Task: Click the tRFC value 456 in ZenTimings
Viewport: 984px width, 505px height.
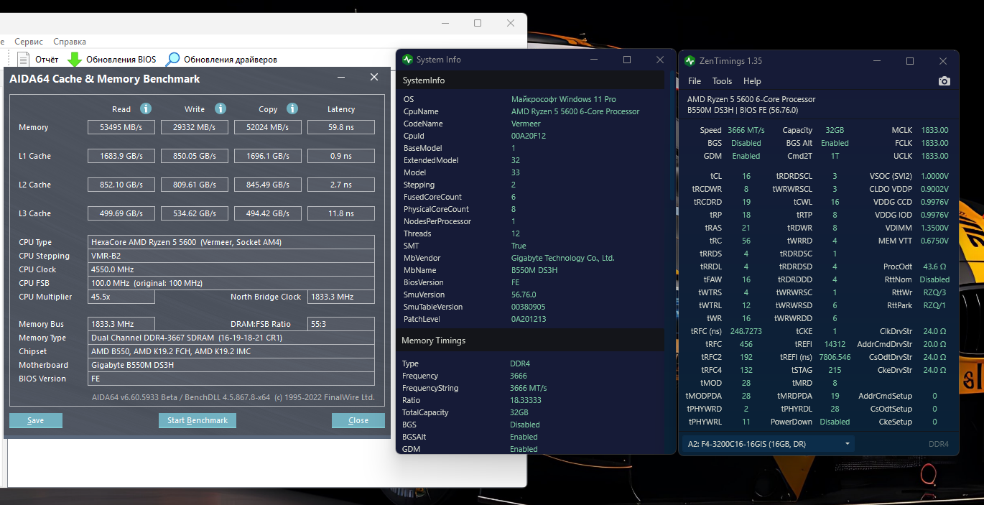Action: (746, 344)
